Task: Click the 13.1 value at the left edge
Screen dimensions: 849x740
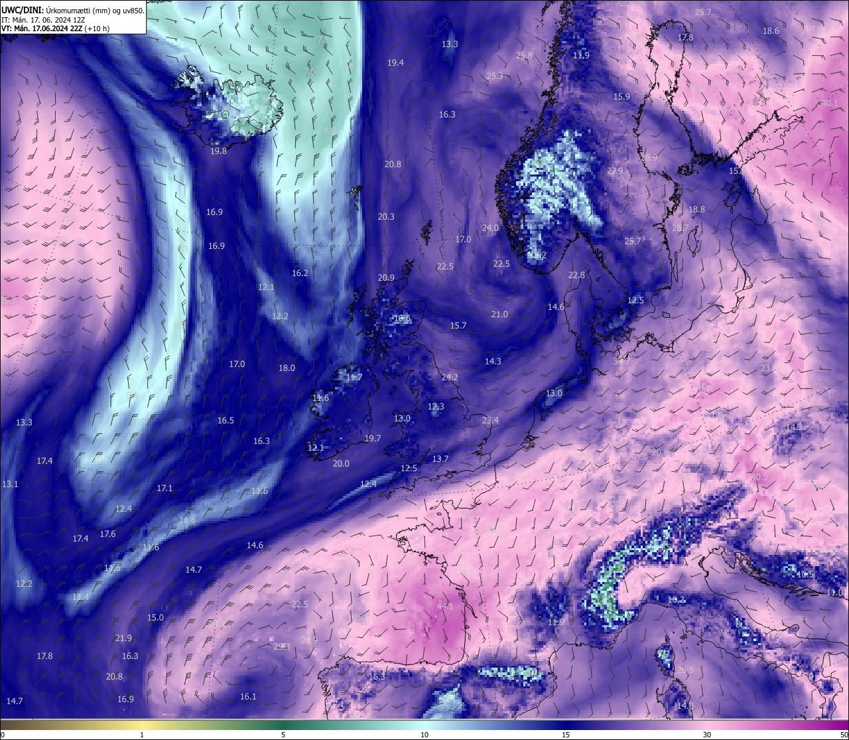Action: click(x=10, y=484)
